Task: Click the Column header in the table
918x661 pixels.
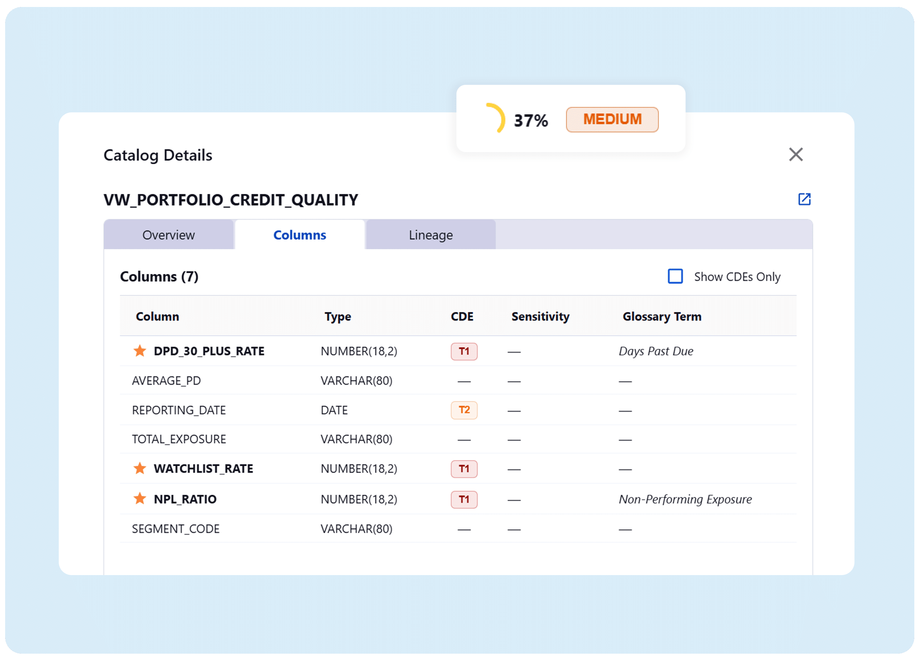Action: 157,317
